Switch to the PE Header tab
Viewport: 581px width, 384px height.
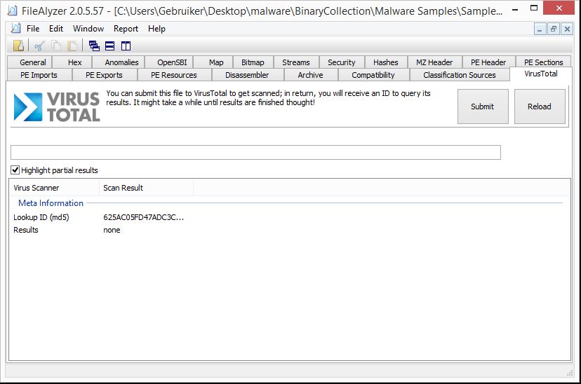(x=488, y=62)
